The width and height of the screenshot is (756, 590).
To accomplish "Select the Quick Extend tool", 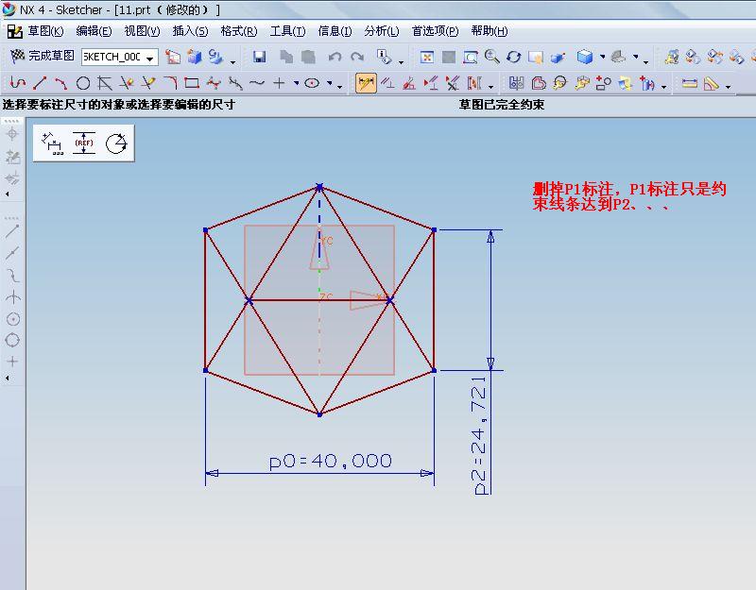I will [x=148, y=83].
